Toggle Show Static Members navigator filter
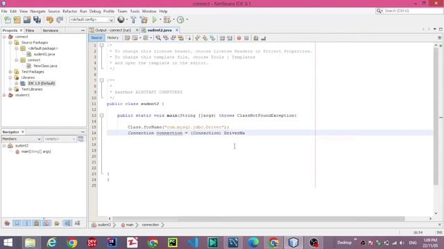Screen dimensions: 444x249 point(27,223)
